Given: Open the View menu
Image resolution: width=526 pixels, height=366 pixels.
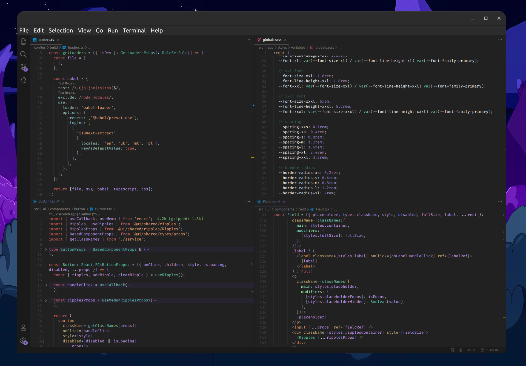Looking at the screenshot, I should (84, 30).
